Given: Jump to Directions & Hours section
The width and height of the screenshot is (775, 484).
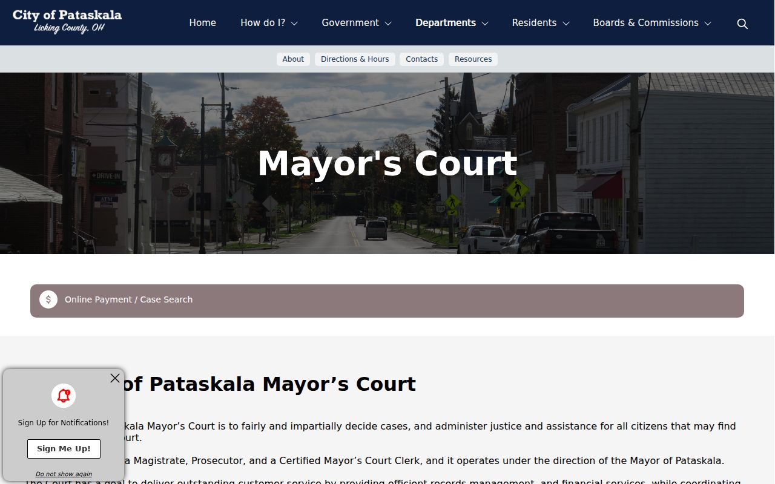Looking at the screenshot, I should coord(355,59).
